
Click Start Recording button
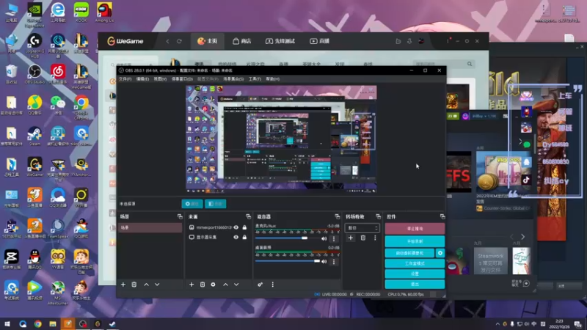(x=415, y=241)
